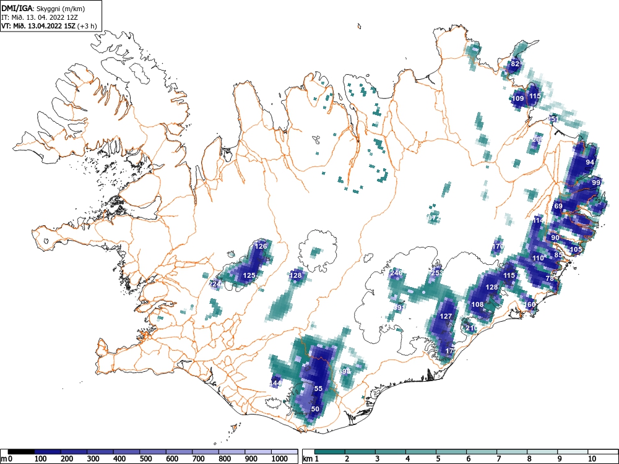
Task: Click the '82' visibility value on the map
Action: tap(515, 64)
